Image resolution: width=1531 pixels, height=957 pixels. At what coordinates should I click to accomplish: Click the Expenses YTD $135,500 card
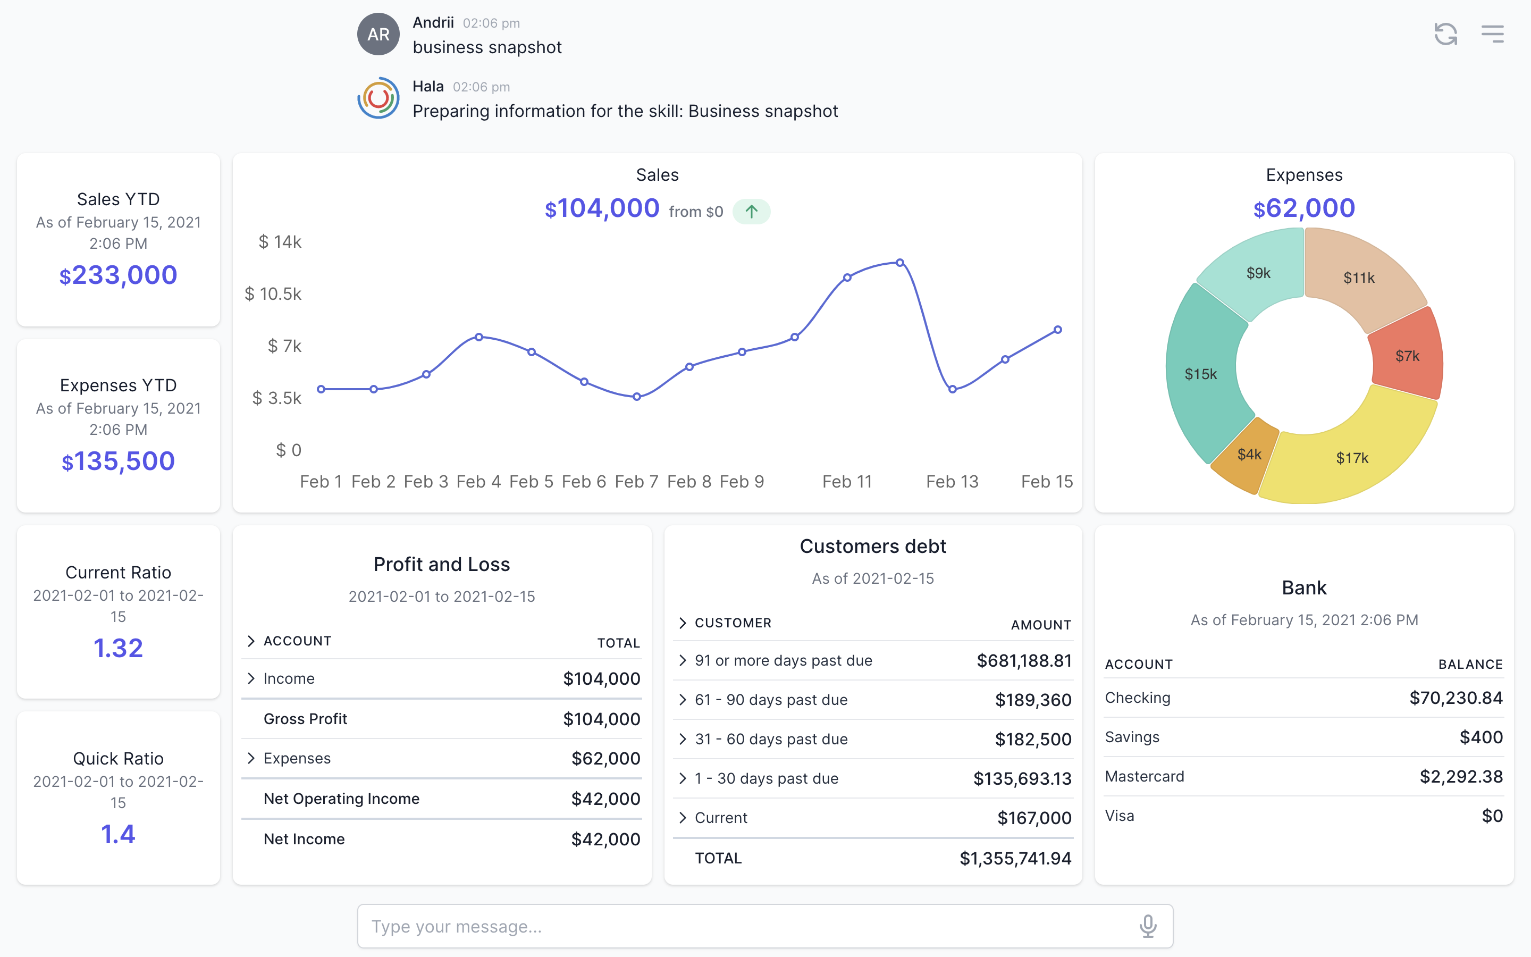[119, 426]
